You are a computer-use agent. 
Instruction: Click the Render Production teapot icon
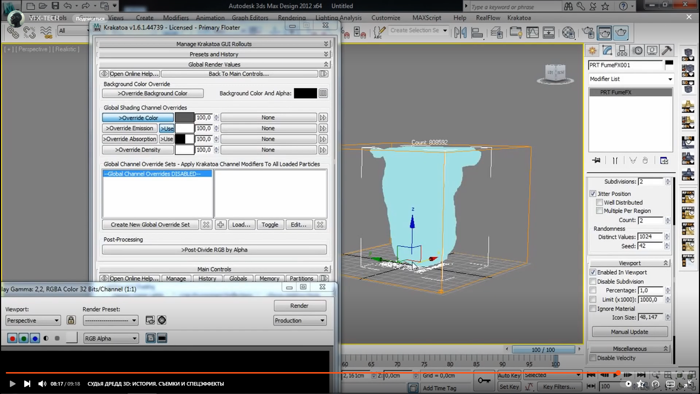(621, 33)
